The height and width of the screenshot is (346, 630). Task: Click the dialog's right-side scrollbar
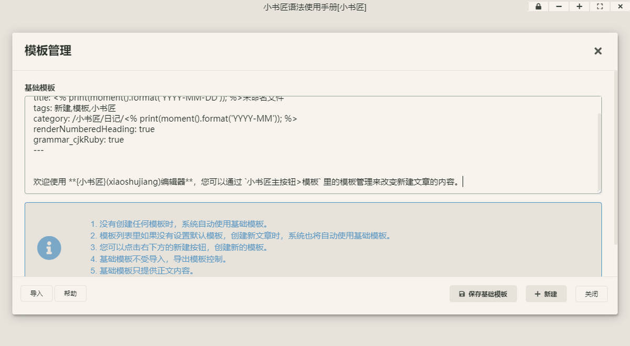[x=615, y=157]
